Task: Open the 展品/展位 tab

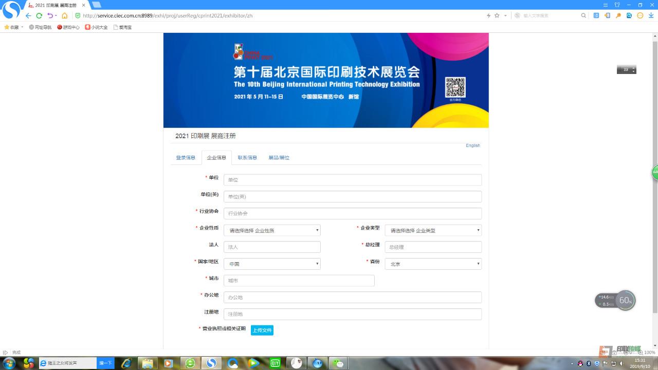Action: (x=279, y=158)
